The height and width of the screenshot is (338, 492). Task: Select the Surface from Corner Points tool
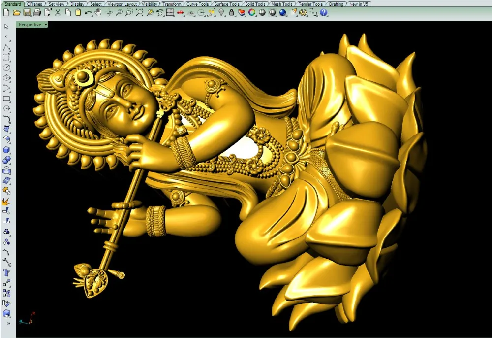(x=6, y=129)
